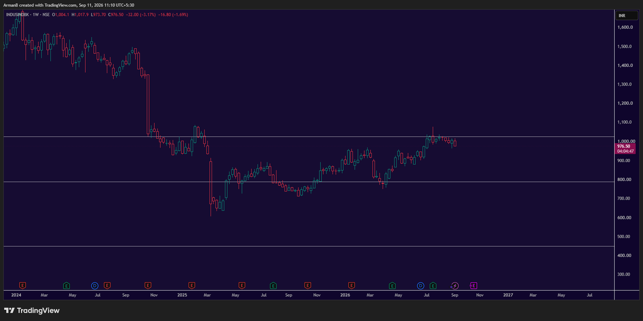
Task: Click the red earnings marker above the 2024 label
Action: 23,286
